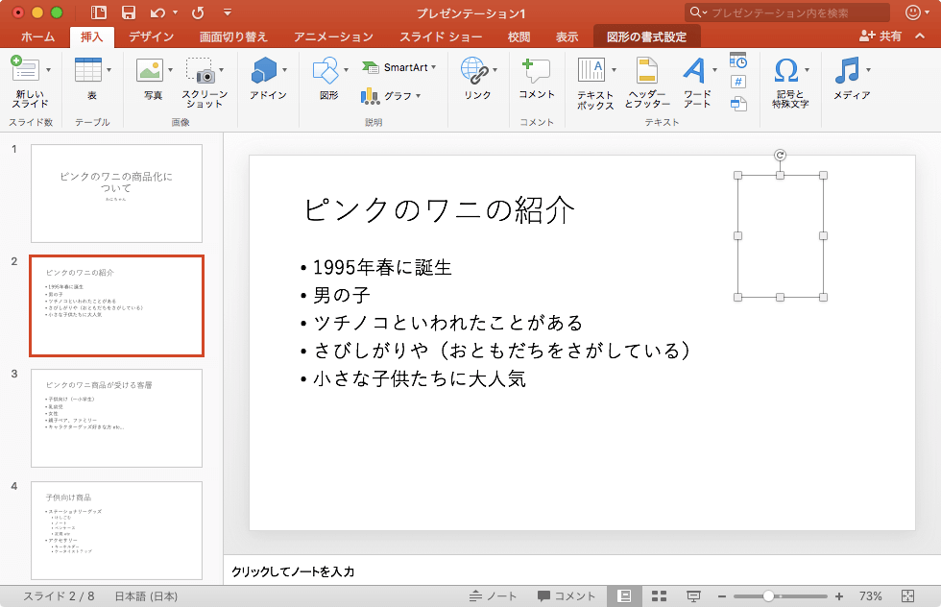Click the Symbols (記号と特殊文字) omega icon
This screenshot has width=941, height=607.
[x=786, y=70]
